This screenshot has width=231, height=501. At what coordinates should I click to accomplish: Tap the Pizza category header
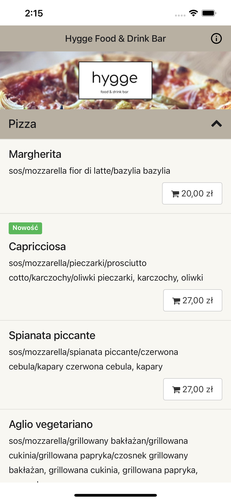[22, 124]
